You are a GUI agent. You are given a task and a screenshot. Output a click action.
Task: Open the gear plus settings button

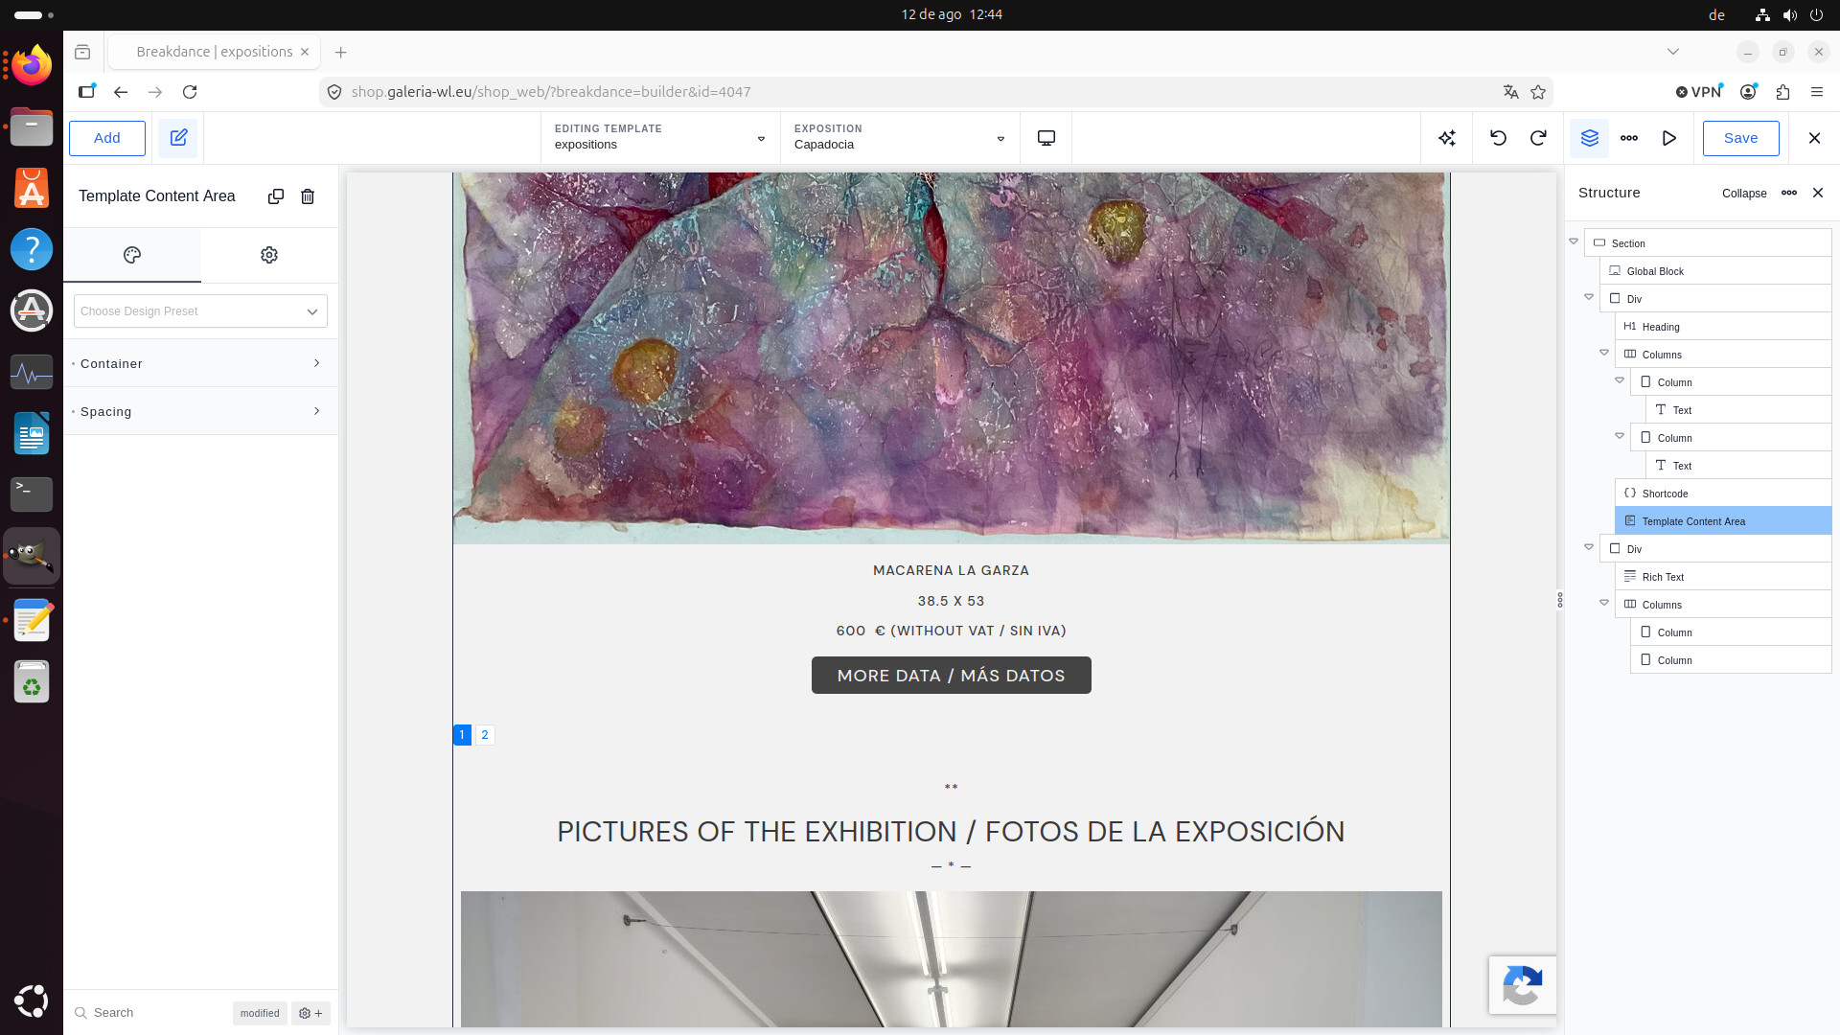click(310, 1013)
